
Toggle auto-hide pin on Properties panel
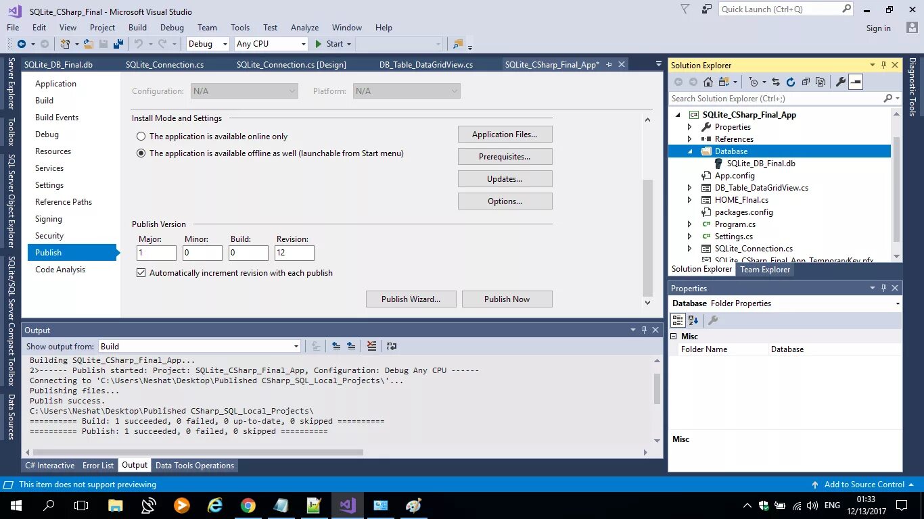pyautogui.click(x=883, y=288)
